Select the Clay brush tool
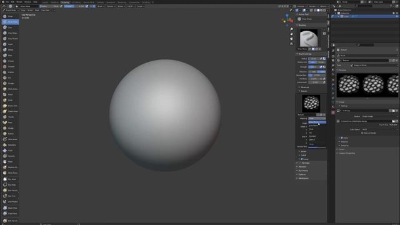This screenshot has height=225, width=400. coord(10,27)
